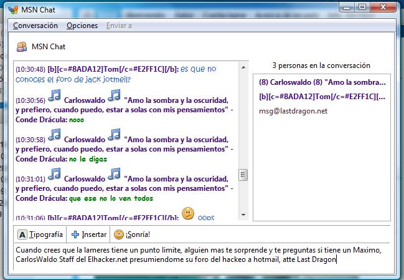Open the Opciones menu
The image size is (404, 280).
tap(82, 26)
